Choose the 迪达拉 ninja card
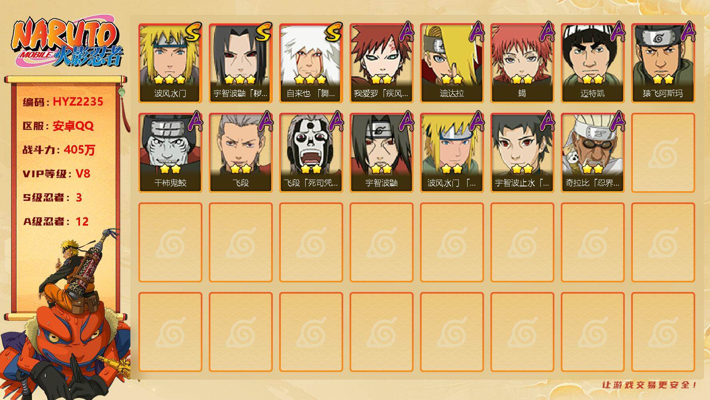Screen dimensions: 710x400 [452, 63]
